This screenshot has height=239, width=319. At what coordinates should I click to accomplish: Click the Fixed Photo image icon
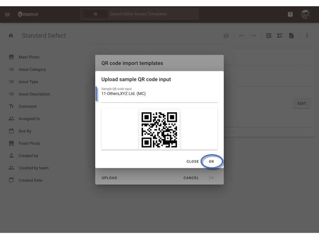click(12, 143)
